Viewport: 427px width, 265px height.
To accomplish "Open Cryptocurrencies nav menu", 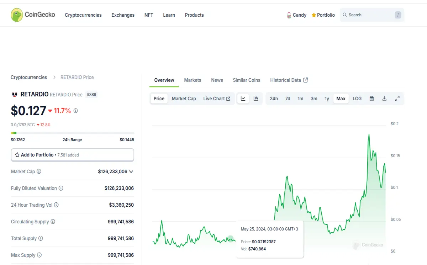I will [x=83, y=15].
